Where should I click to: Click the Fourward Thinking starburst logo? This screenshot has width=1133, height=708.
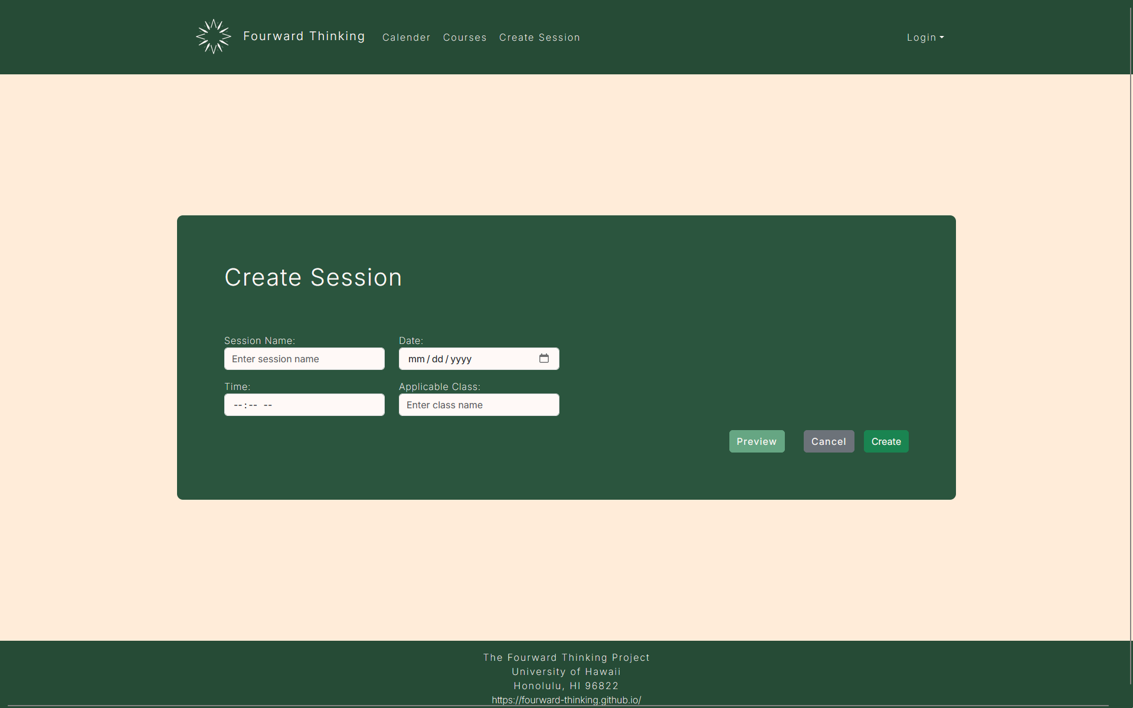(x=212, y=37)
